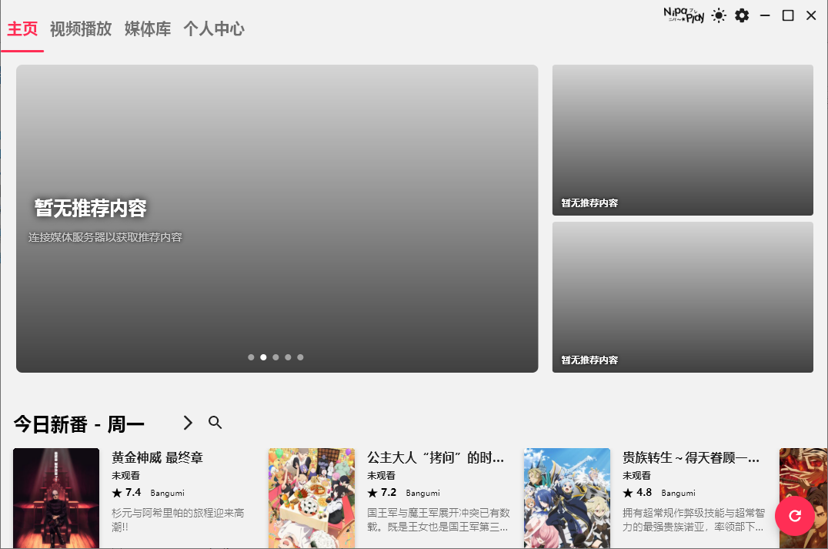Click the red refresh floating button
Image resolution: width=828 pixels, height=549 pixels.
point(794,516)
